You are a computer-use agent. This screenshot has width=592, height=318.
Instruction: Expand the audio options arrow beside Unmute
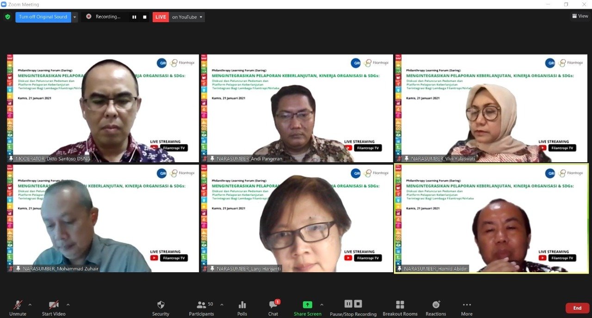point(30,305)
